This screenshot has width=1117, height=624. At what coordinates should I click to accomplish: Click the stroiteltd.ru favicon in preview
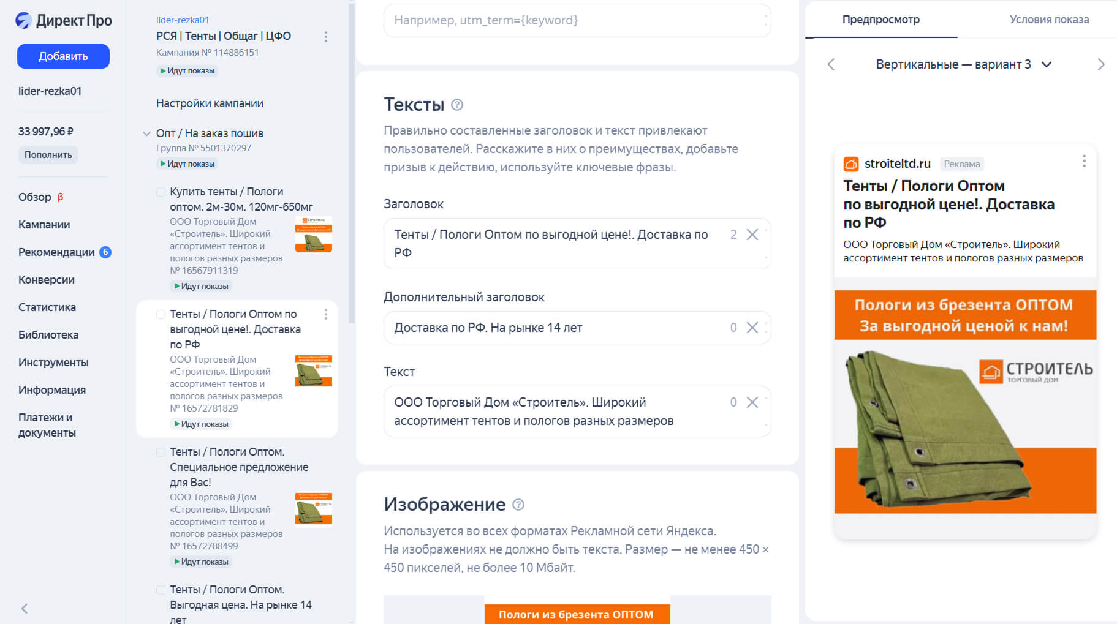851,164
